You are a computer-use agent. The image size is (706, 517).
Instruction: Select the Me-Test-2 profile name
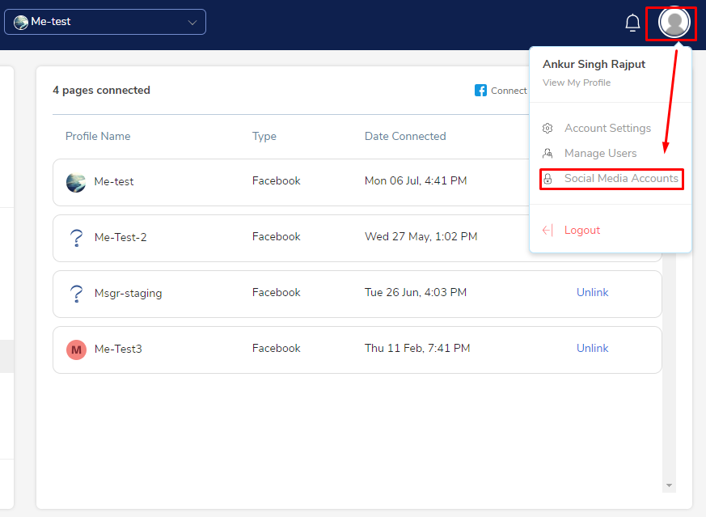click(x=120, y=237)
